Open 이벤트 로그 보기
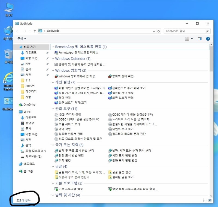 [121, 129]
